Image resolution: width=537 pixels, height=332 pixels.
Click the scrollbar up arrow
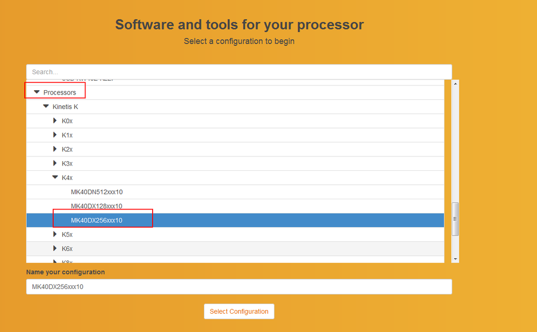[455, 84]
